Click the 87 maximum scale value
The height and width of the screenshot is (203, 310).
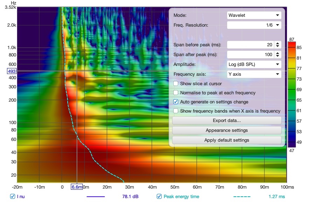click(292, 39)
